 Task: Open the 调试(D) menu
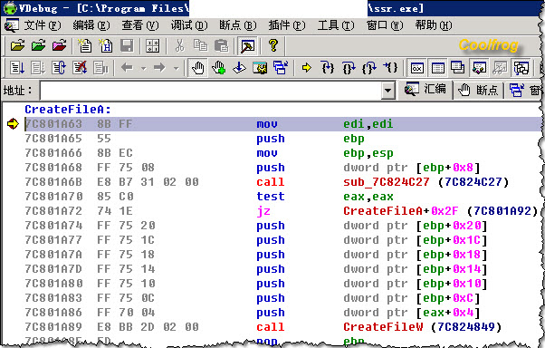(x=189, y=25)
